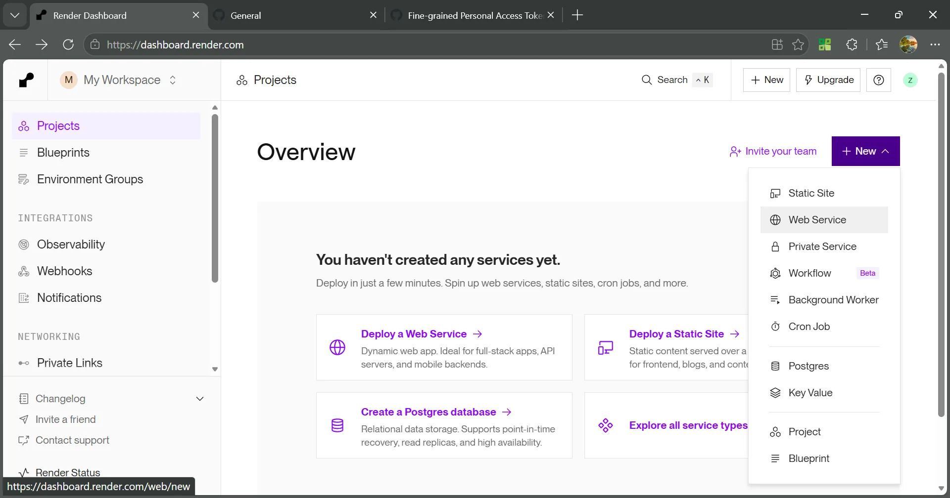Go to Webhooks integration
The image size is (950, 498).
106,271
